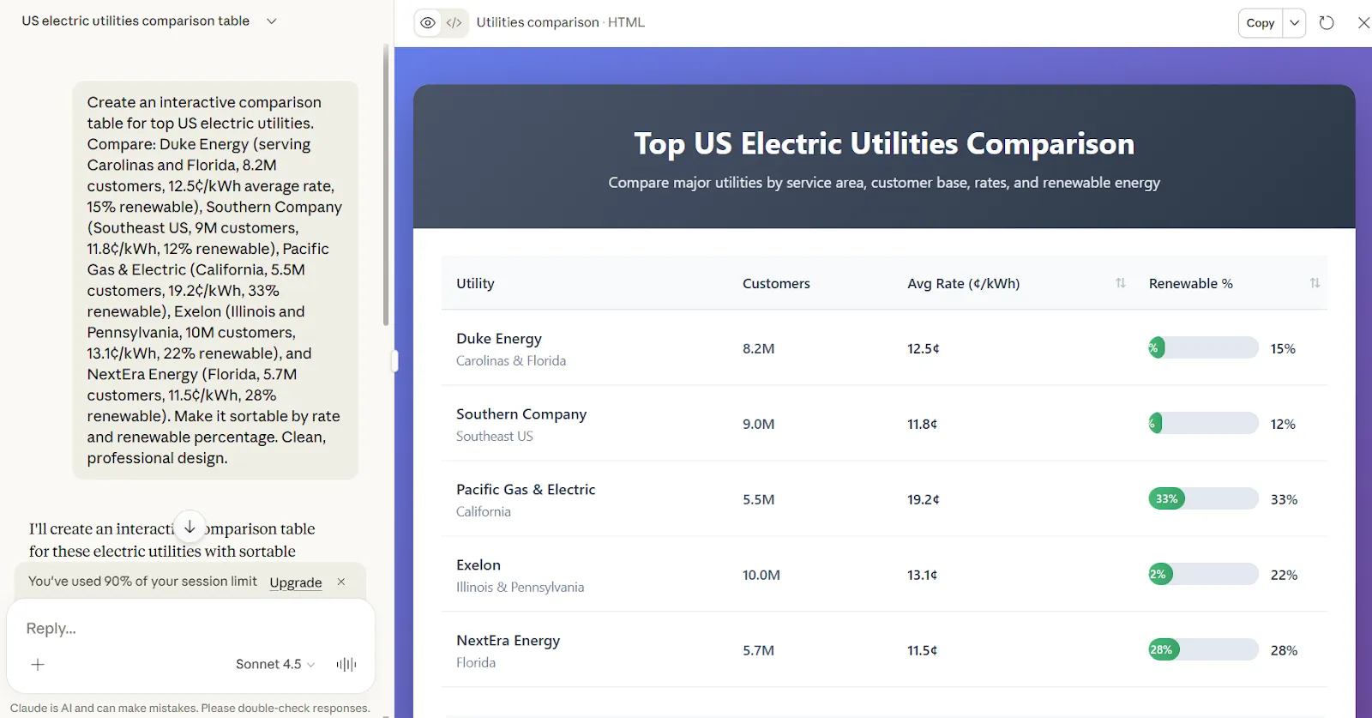
Task: Dismiss the session limit notice
Action: (x=341, y=582)
